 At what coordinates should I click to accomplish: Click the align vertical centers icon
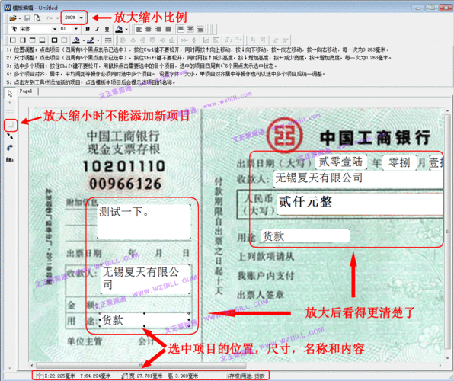tap(162, 40)
